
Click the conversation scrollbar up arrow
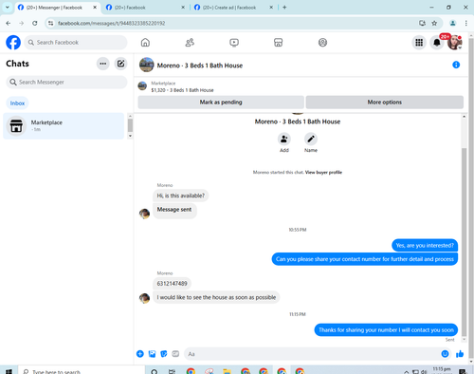(x=464, y=117)
